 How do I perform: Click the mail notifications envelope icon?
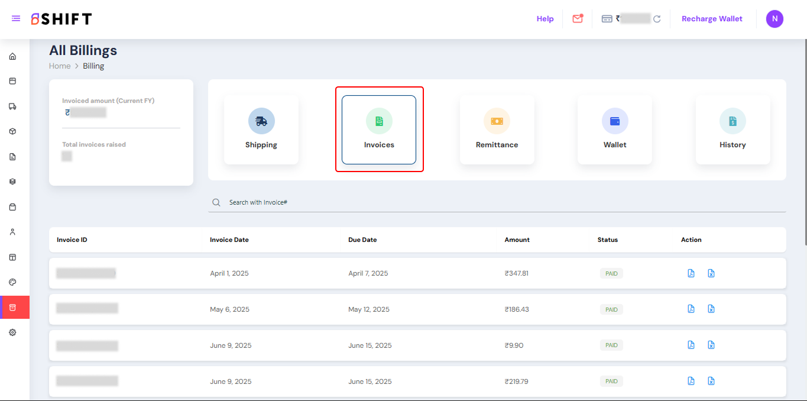(578, 19)
